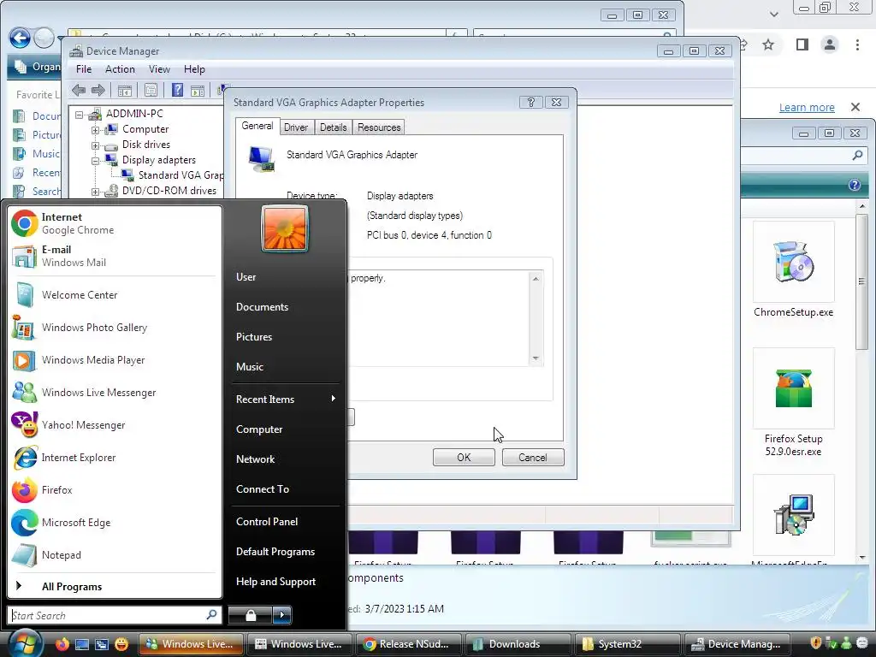Launch Welcome Center from Start menu

pyautogui.click(x=115, y=295)
